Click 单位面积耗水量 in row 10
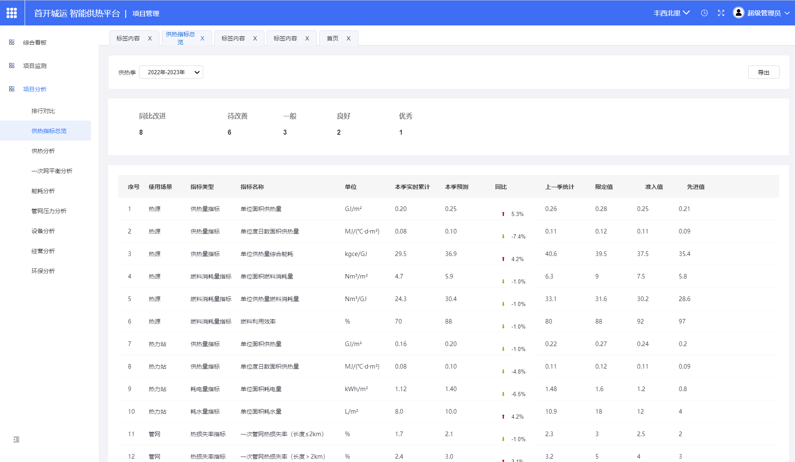795x462 pixels. 261,412
